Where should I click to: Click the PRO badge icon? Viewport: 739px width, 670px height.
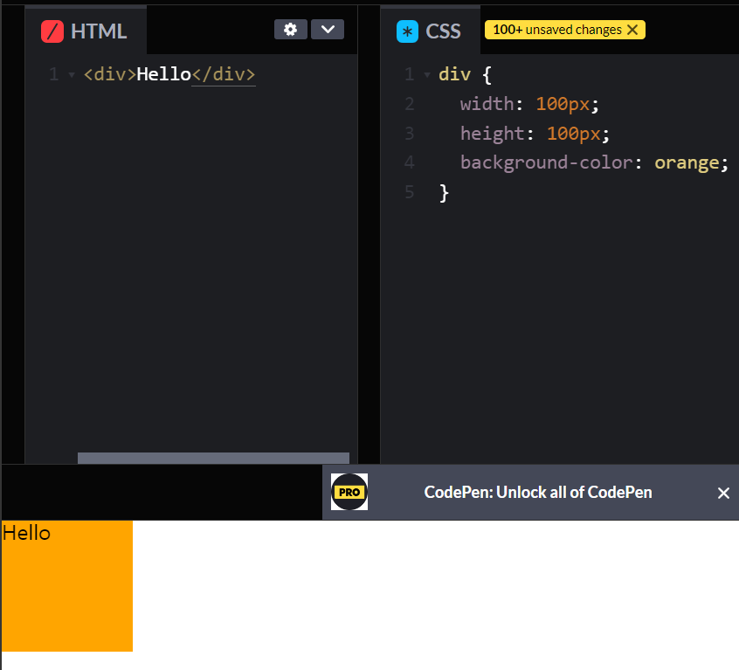[x=349, y=492]
